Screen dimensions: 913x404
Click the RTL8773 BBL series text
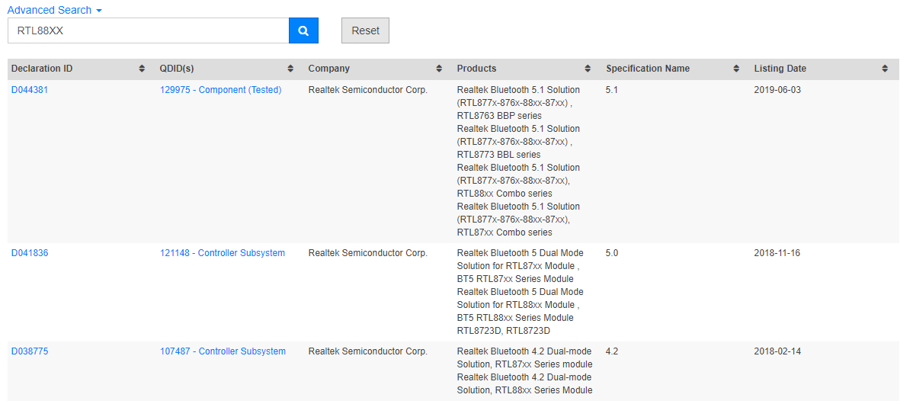coord(499,154)
